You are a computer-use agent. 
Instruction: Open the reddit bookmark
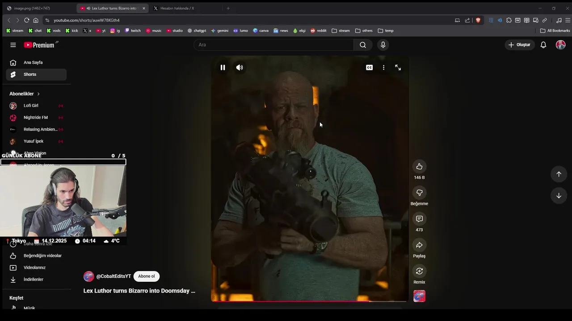tap(319, 31)
